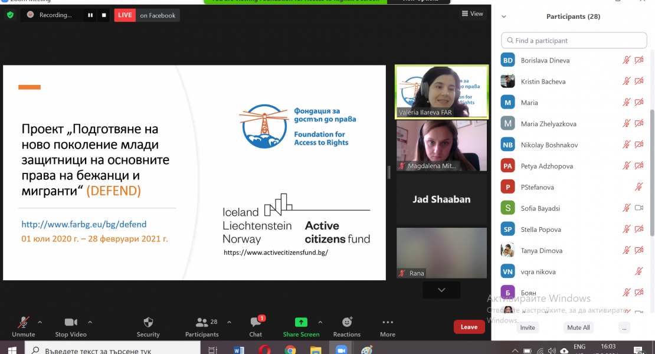Image resolution: width=655 pixels, height=354 pixels.
Task: Open Word from the taskbar
Action: point(239,350)
